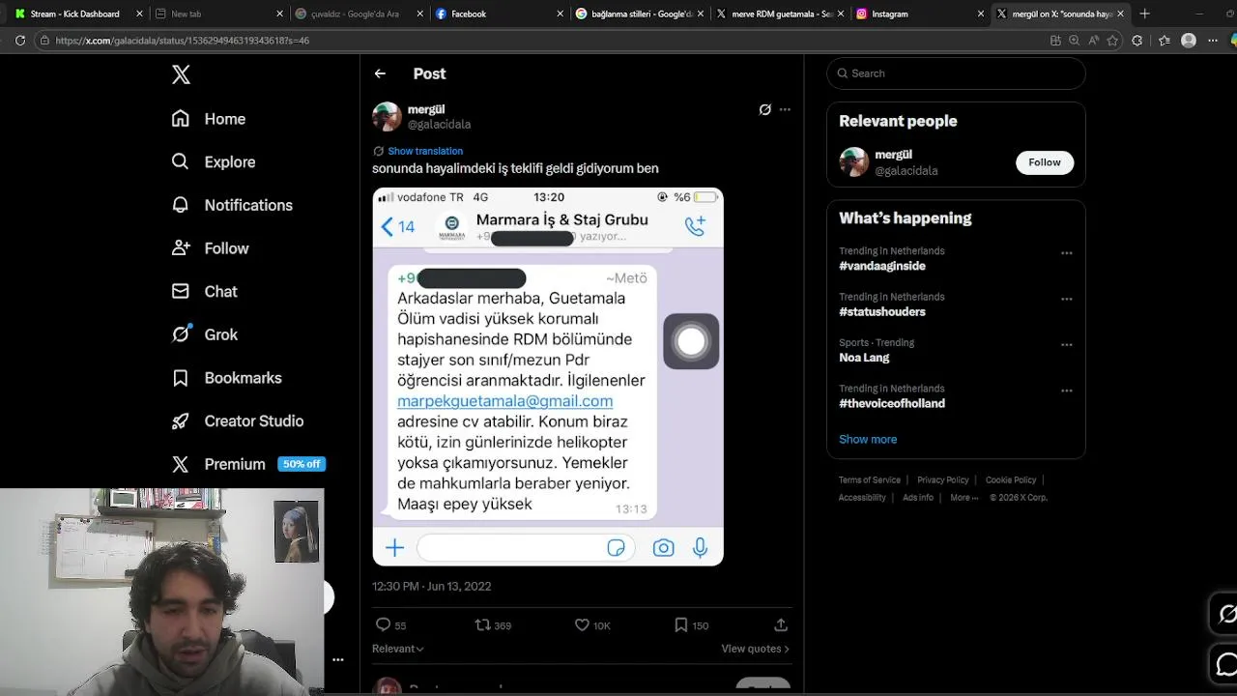This screenshot has width=1237, height=696.
Task: Click the zoom magnifier icon in address bar
Action: coord(1074,41)
